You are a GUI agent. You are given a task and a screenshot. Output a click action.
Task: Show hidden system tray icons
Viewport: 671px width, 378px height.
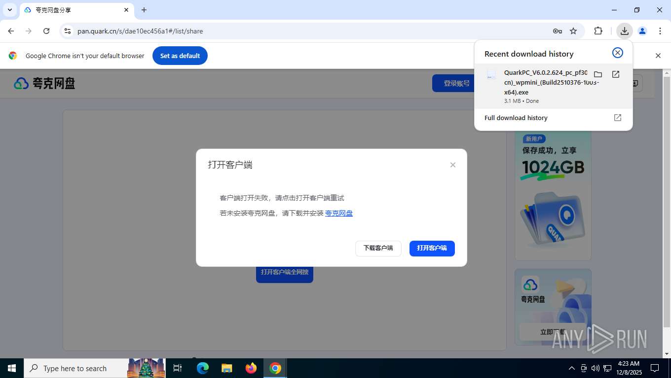(572, 368)
